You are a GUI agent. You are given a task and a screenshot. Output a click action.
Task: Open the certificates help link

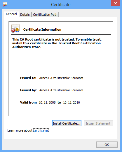click(41, 130)
